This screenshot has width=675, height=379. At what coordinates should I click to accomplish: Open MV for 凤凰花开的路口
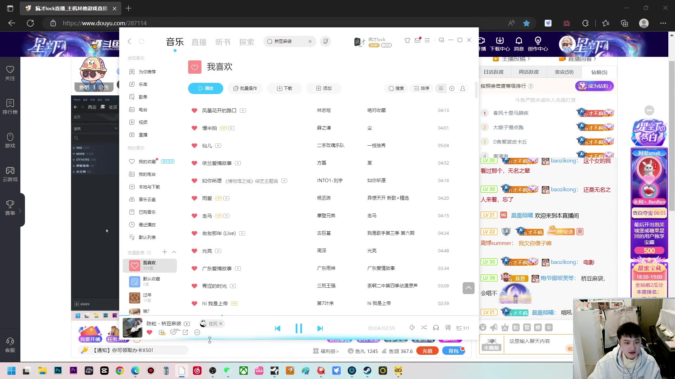[243, 111]
